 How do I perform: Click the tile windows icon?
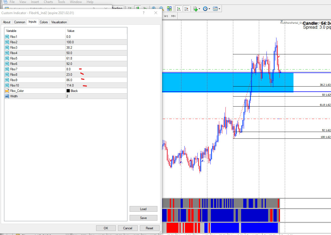169,9
